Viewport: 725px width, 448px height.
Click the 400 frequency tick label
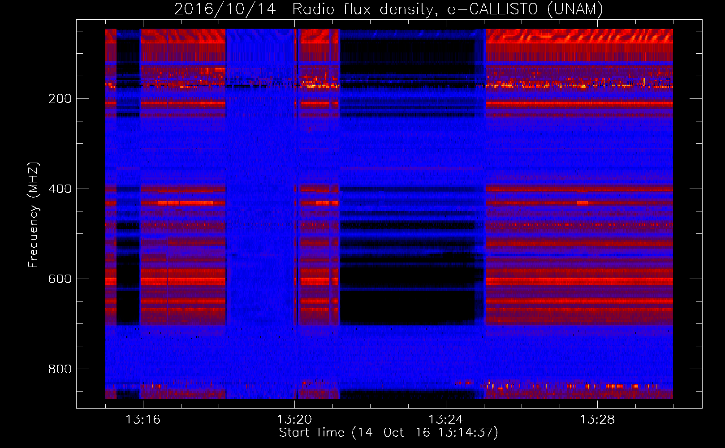coord(60,189)
